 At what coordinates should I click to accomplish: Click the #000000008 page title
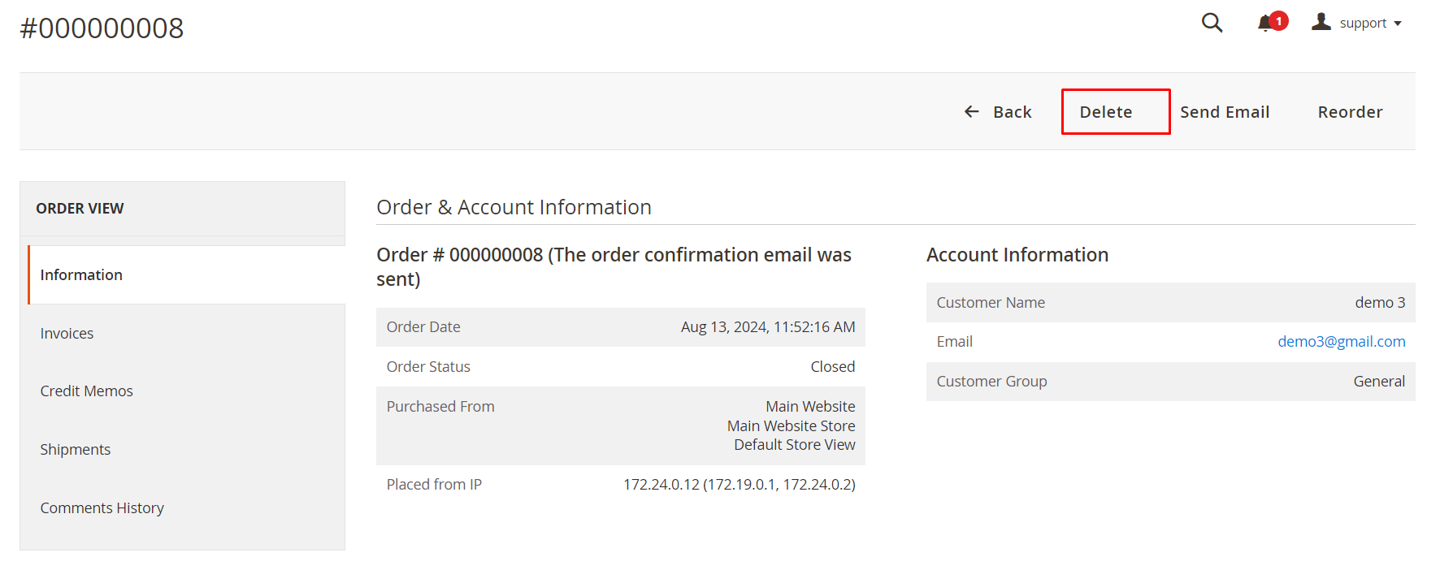tap(102, 28)
